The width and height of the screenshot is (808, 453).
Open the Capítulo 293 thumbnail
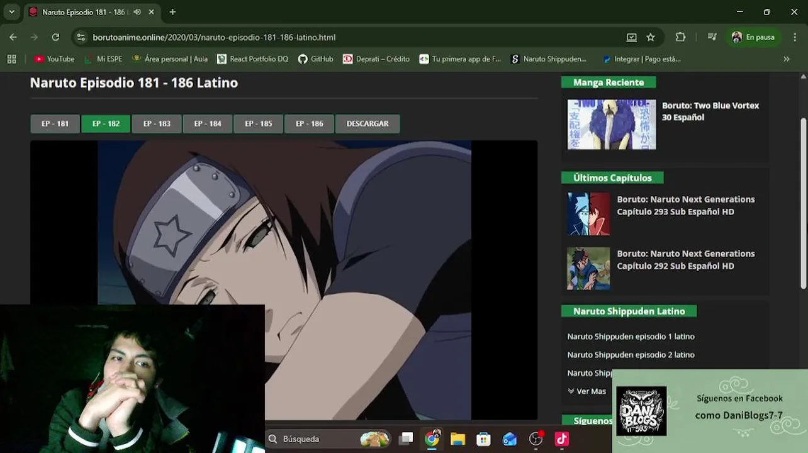coord(588,214)
